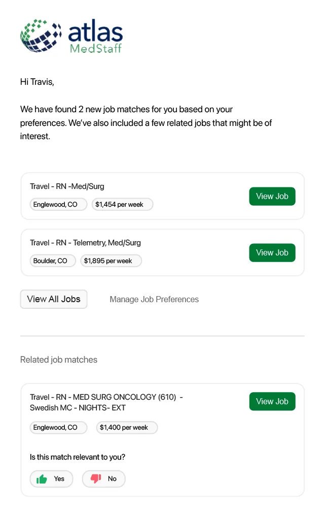Click the red thumbs-down icon
The height and width of the screenshot is (515, 325).
coord(96,478)
